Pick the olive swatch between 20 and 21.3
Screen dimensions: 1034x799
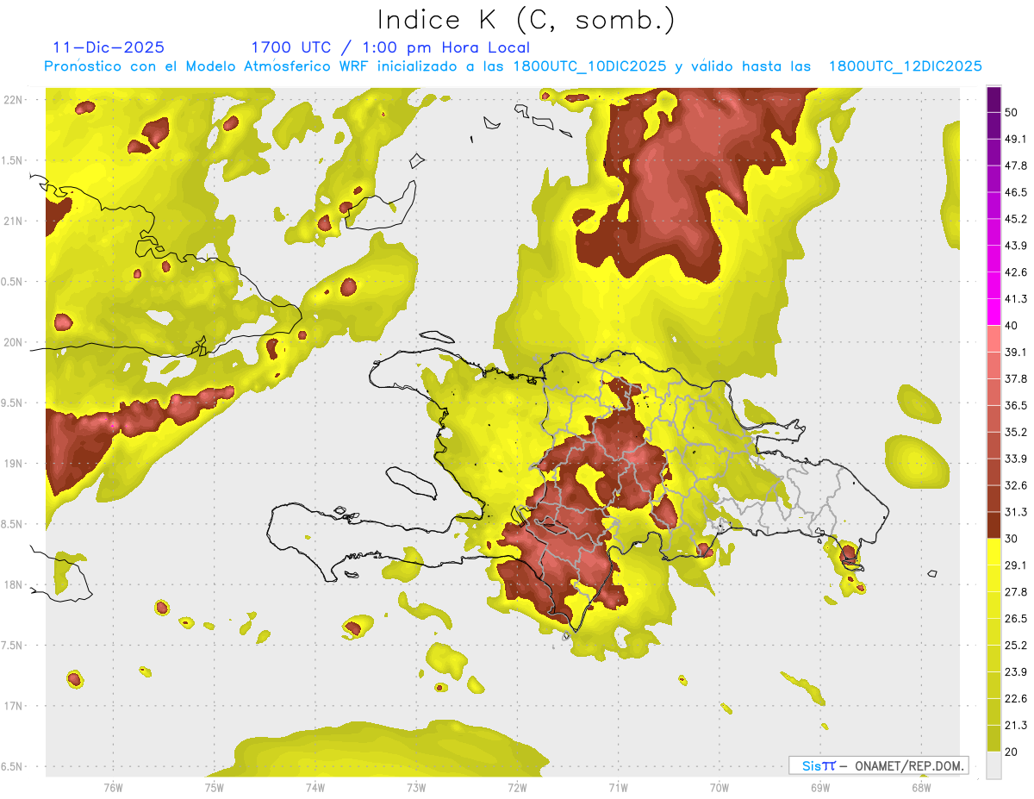(x=994, y=739)
